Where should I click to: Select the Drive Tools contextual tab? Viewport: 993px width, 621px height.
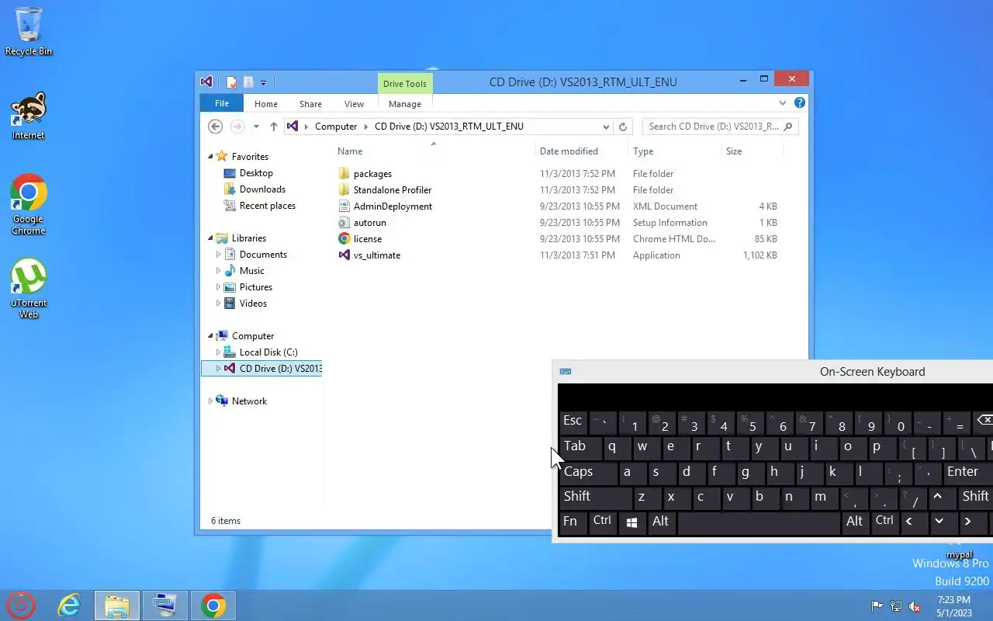point(405,84)
